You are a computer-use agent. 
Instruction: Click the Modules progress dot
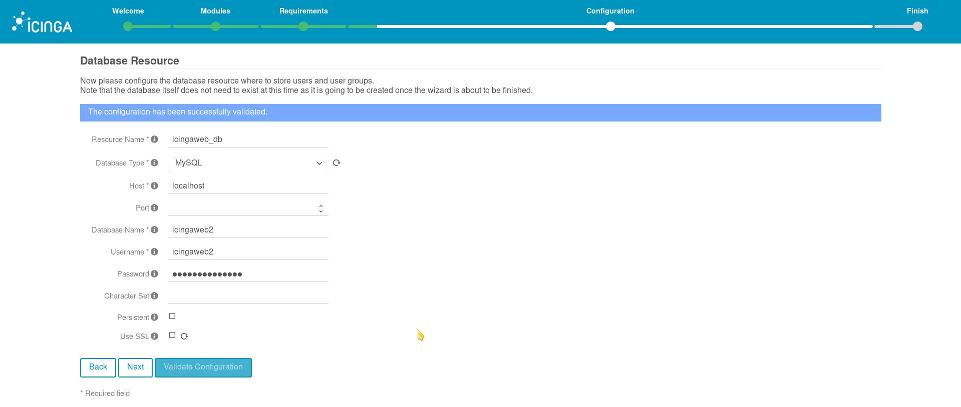215,26
